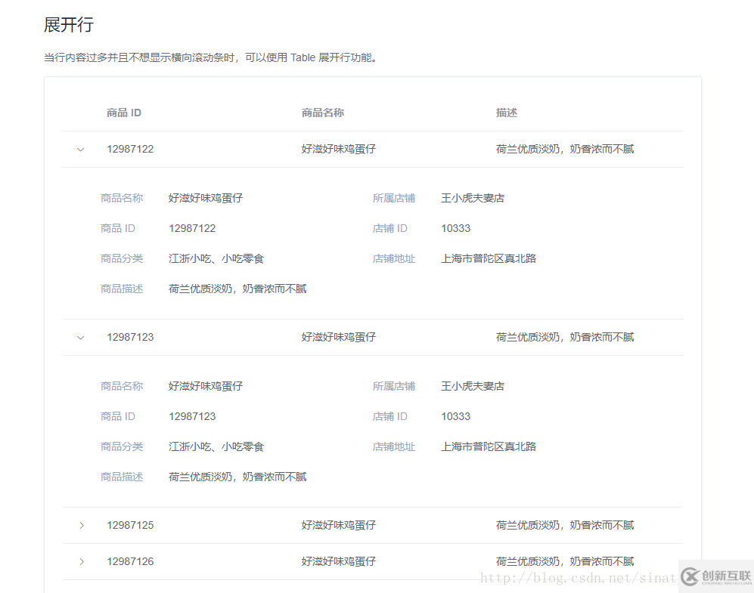Screen dimensions: 754x593
Task: Click 上海市普陀区真北路 under row 12987122
Action: pyautogui.click(x=489, y=259)
